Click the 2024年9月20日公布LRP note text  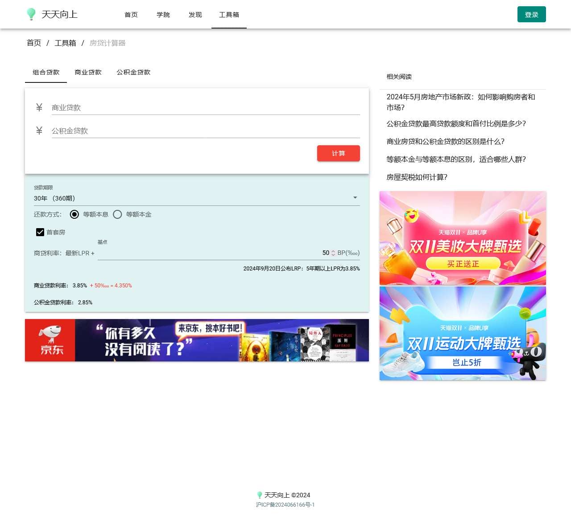302,269
